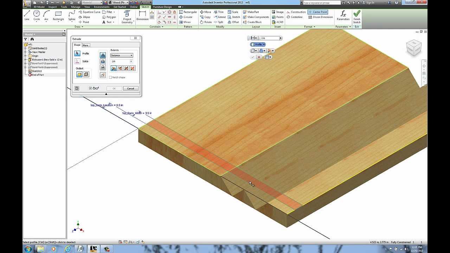Select the Arc sketch tool
Screen dimensions: 450x253
(46, 15)
